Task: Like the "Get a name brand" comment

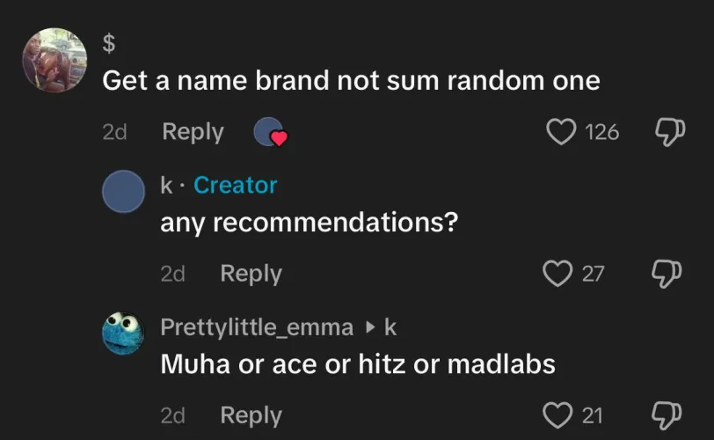Action: pos(560,133)
